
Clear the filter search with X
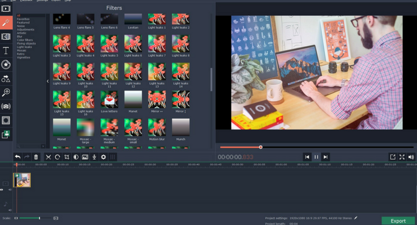click(43, 146)
